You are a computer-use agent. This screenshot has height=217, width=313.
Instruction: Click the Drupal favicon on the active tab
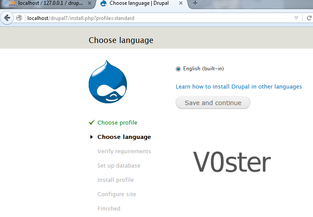pos(103,3)
